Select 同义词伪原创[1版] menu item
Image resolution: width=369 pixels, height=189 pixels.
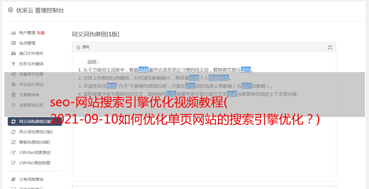point(35,122)
